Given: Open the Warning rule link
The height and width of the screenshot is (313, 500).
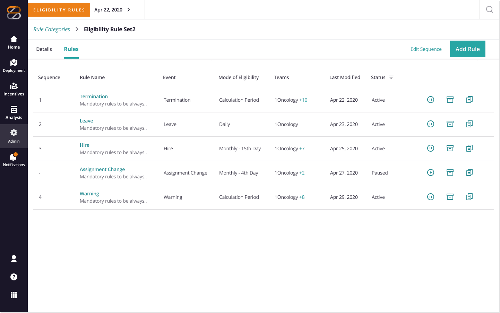Looking at the screenshot, I should click(89, 194).
